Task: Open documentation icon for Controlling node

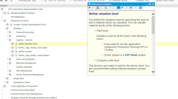Action: [10, 36]
